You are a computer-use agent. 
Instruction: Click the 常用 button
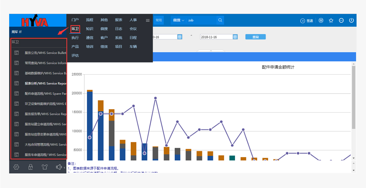pyautogui.click(x=159, y=20)
